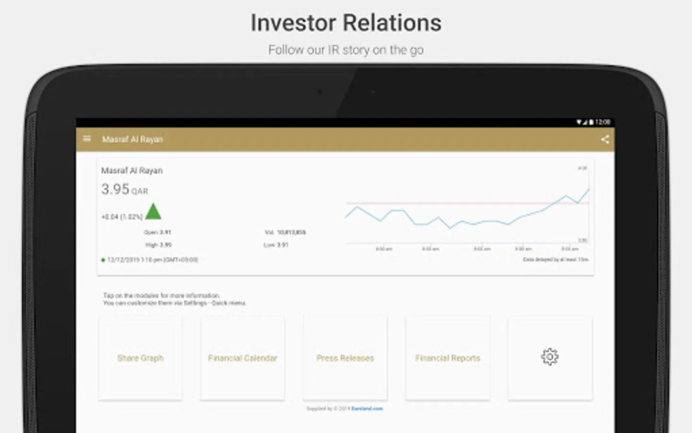Open the hamburger navigation menu
The width and height of the screenshot is (692, 433).
pyautogui.click(x=87, y=139)
